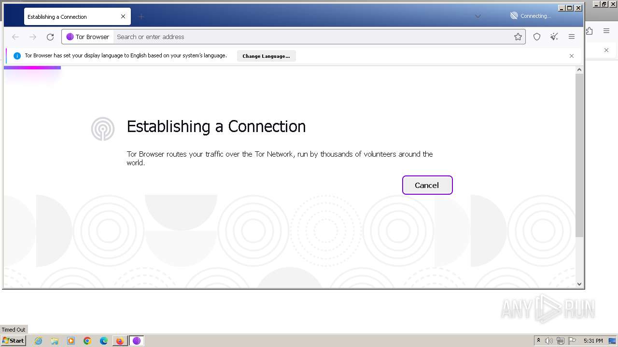Image resolution: width=618 pixels, height=347 pixels.
Task: Open File Explorer from taskbar
Action: [55, 341]
